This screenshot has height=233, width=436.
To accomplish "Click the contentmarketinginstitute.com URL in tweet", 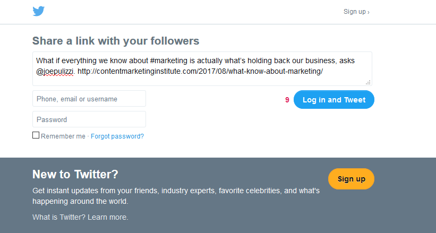I will pyautogui.click(x=200, y=71).
